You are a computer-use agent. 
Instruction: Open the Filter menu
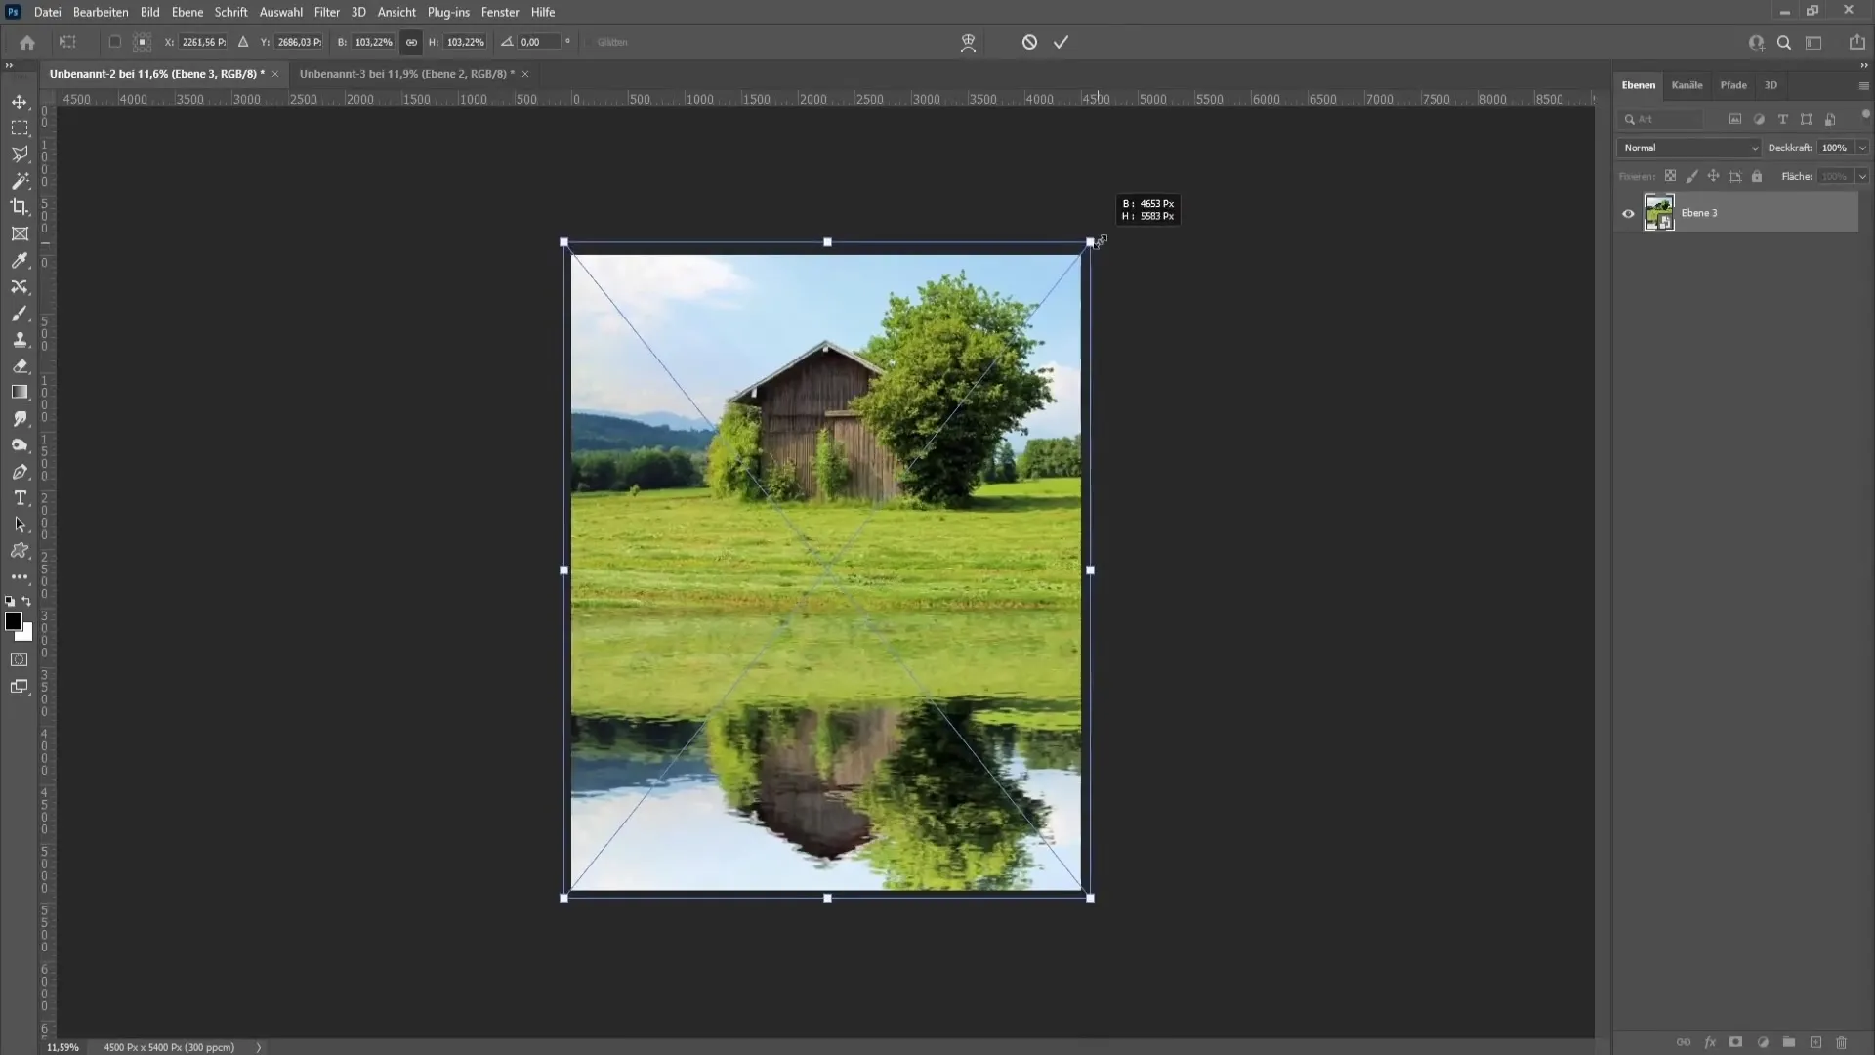coord(326,12)
